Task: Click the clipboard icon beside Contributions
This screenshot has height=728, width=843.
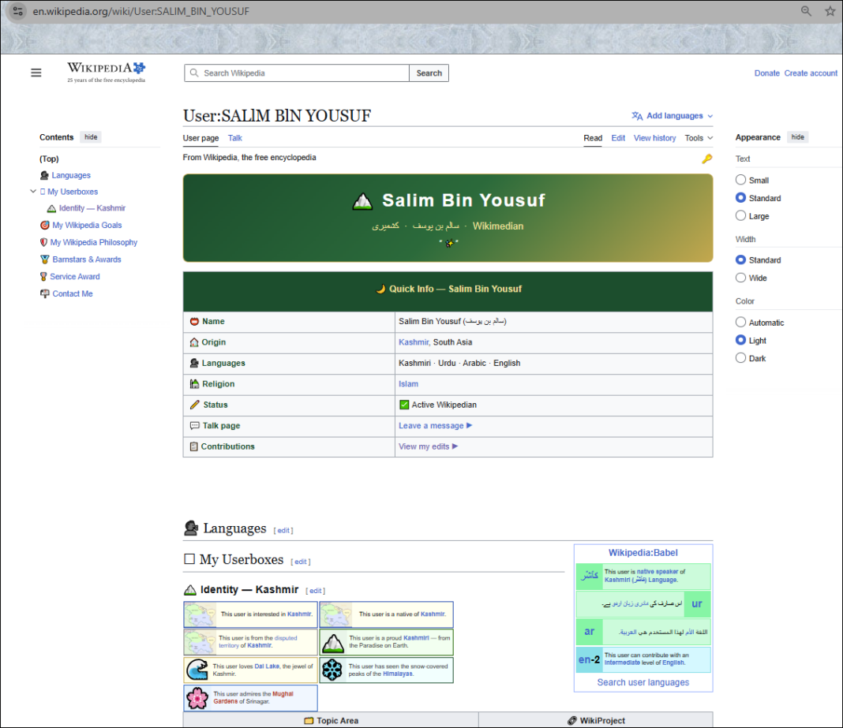Action: click(x=194, y=446)
